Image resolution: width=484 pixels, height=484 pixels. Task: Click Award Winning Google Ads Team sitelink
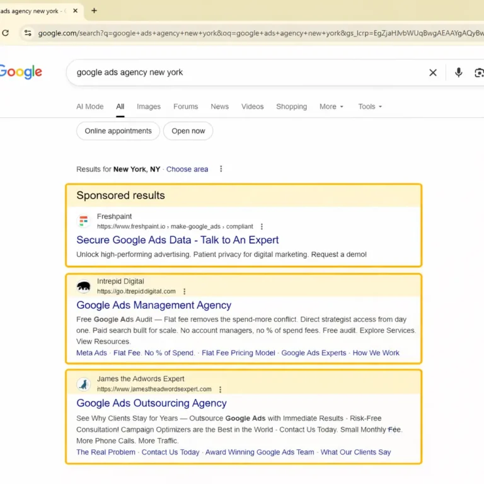260,452
